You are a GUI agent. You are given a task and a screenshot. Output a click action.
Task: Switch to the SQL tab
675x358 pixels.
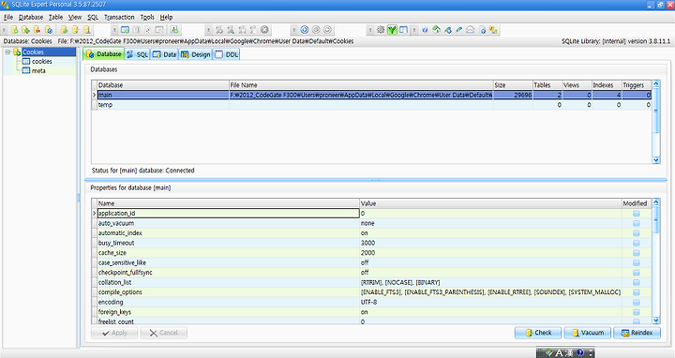tap(137, 54)
